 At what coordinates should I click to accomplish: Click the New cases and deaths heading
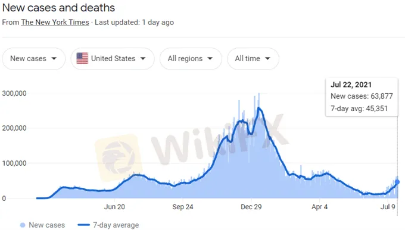58,8
